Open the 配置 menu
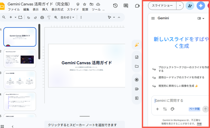 click(x=85, y=10)
